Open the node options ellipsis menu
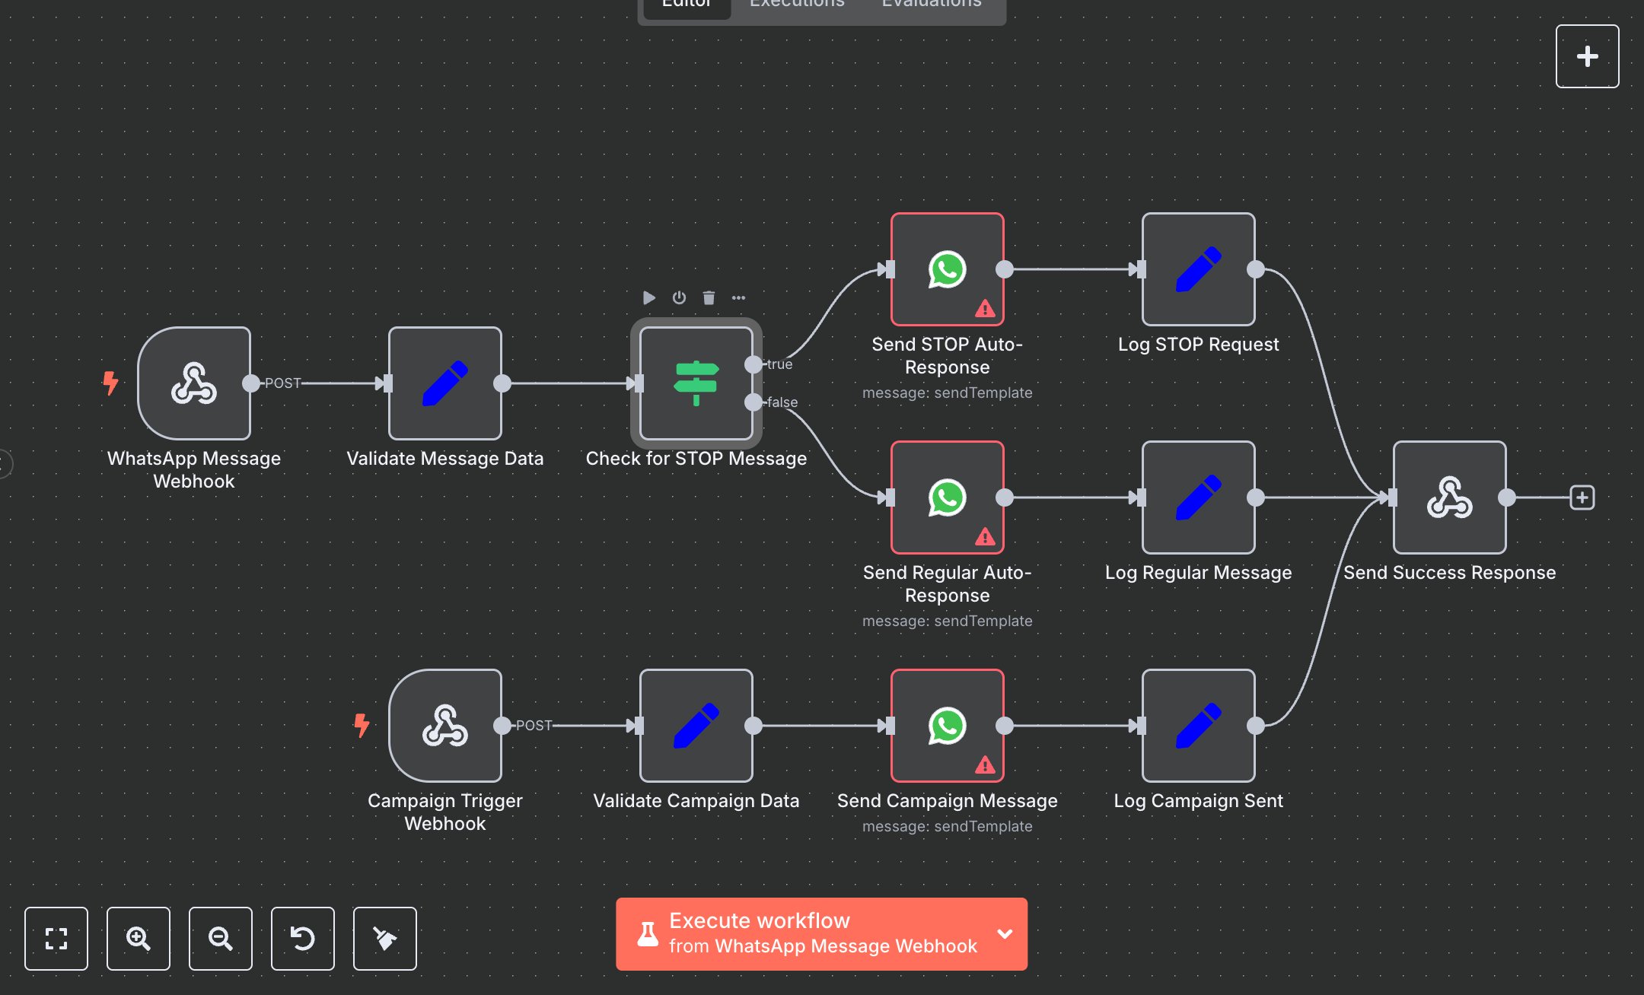 (738, 297)
